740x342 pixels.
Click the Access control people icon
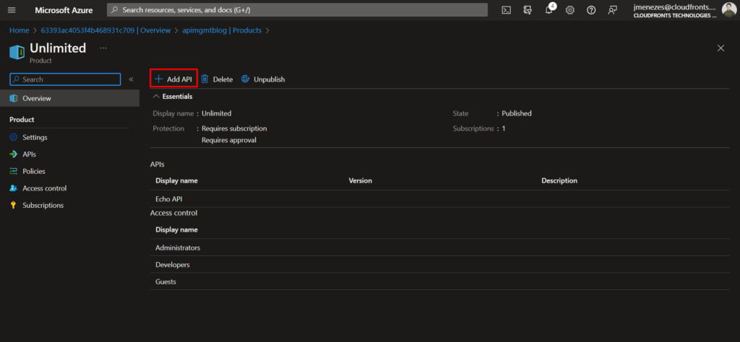[13, 188]
